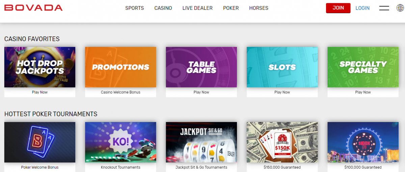Open the Poker menu item
The height and width of the screenshot is (172, 405).
(x=231, y=8)
